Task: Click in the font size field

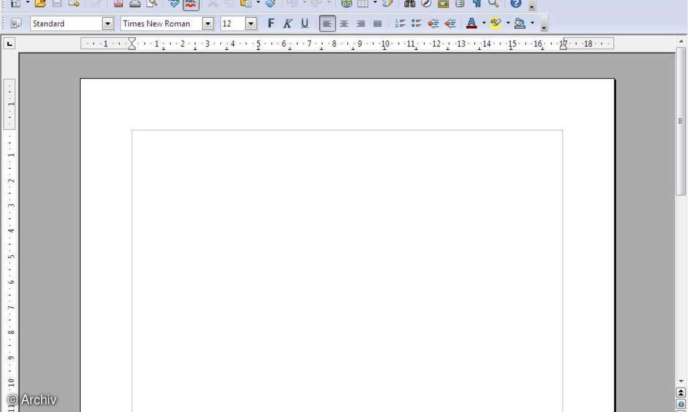Action: coord(233,23)
